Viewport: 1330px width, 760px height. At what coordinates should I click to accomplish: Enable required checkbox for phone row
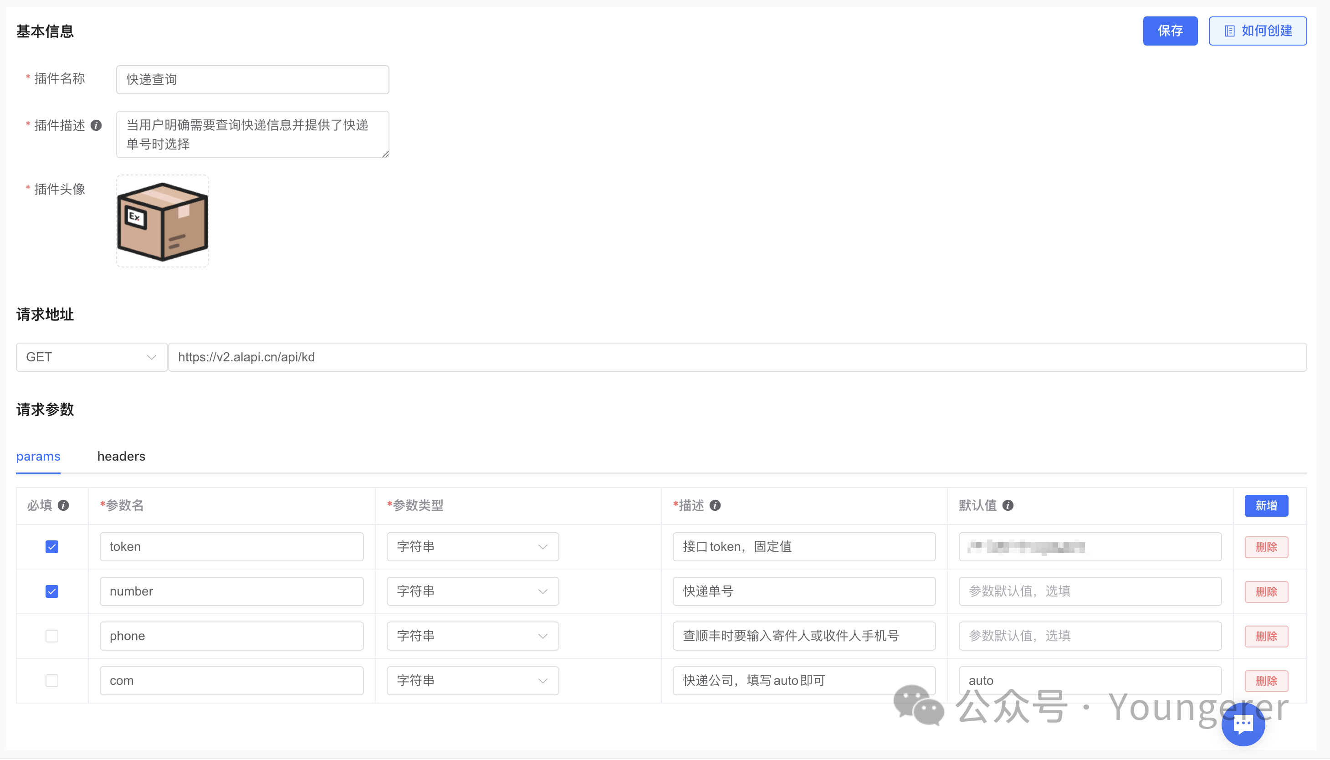click(x=51, y=636)
